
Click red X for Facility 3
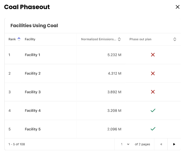tap(153, 92)
